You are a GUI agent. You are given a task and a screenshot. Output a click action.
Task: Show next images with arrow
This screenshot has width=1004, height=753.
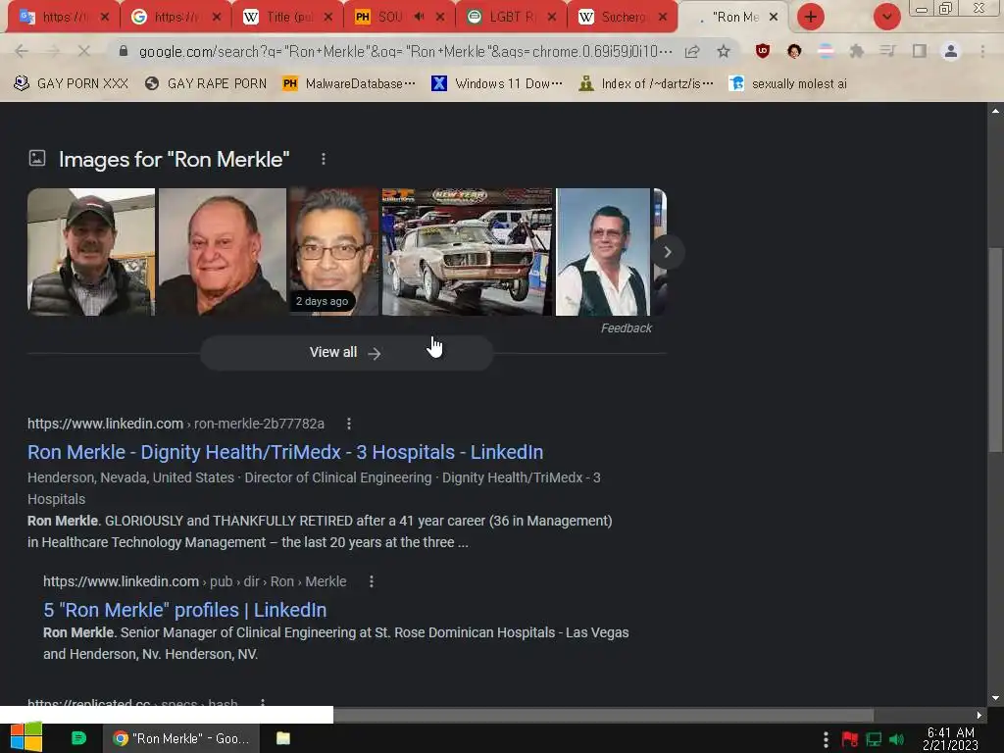667,252
